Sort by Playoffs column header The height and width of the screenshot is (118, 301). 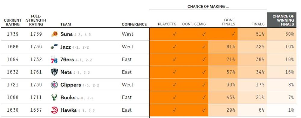(167, 24)
